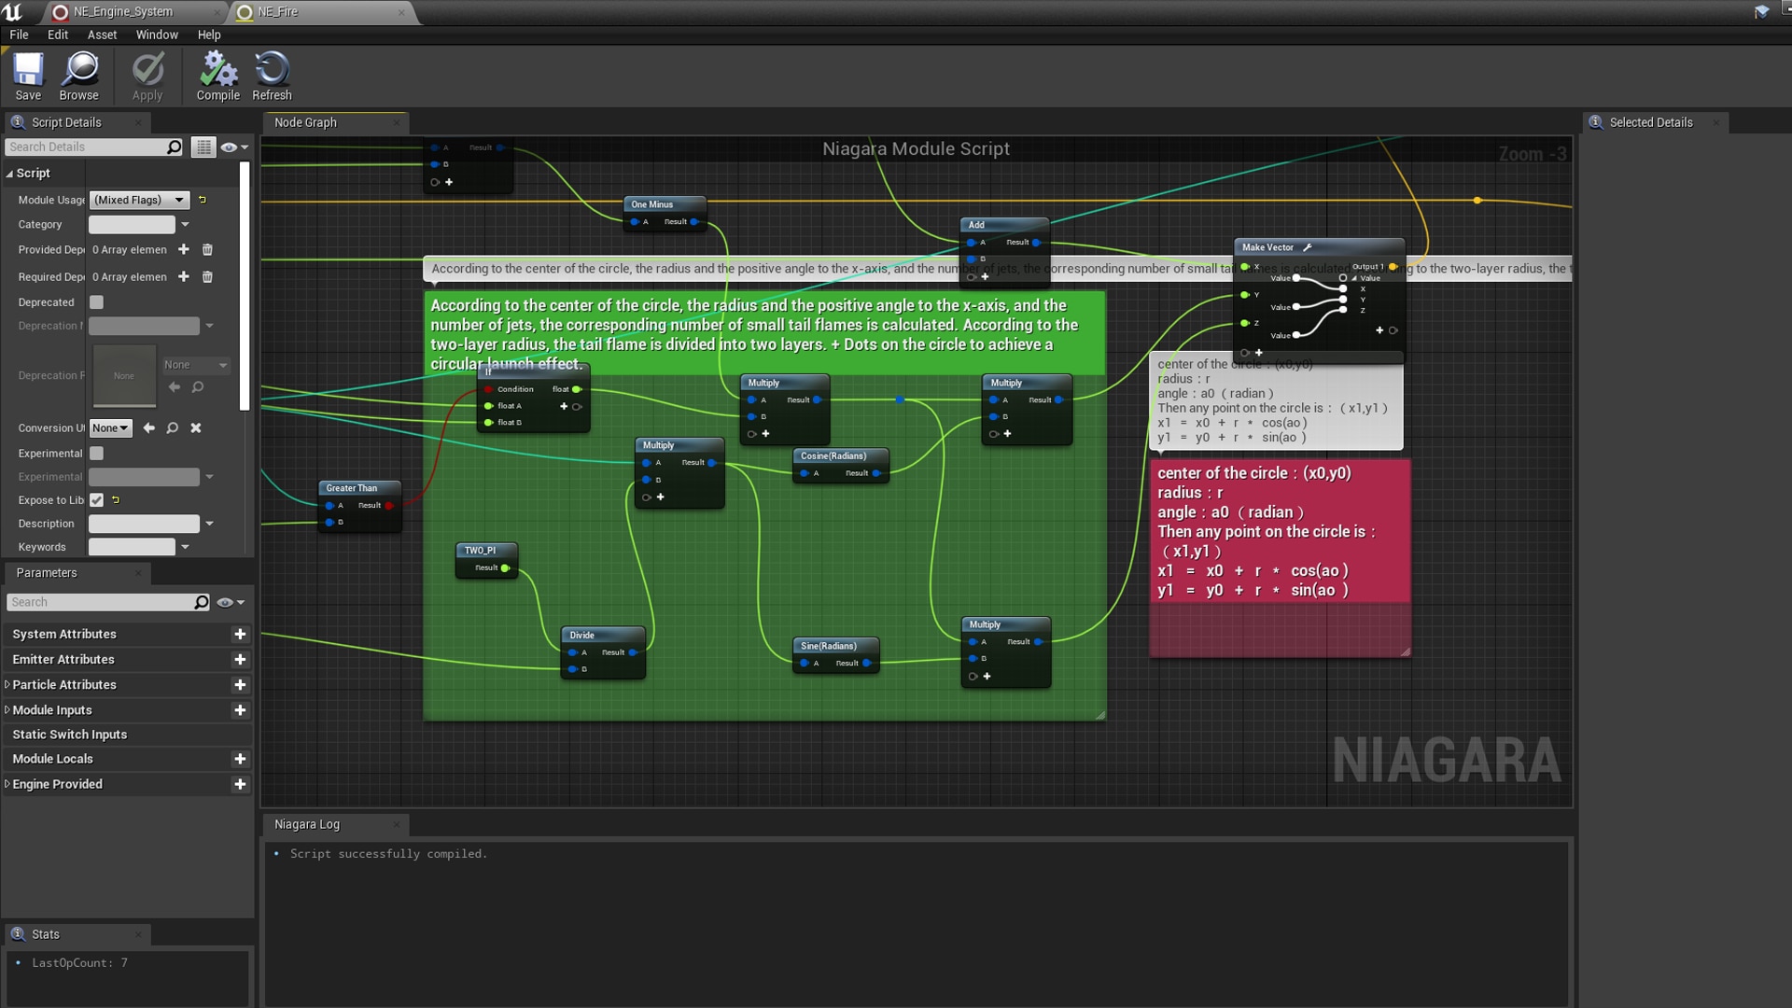Open the Conversion Utility None dropdown

[x=110, y=428]
